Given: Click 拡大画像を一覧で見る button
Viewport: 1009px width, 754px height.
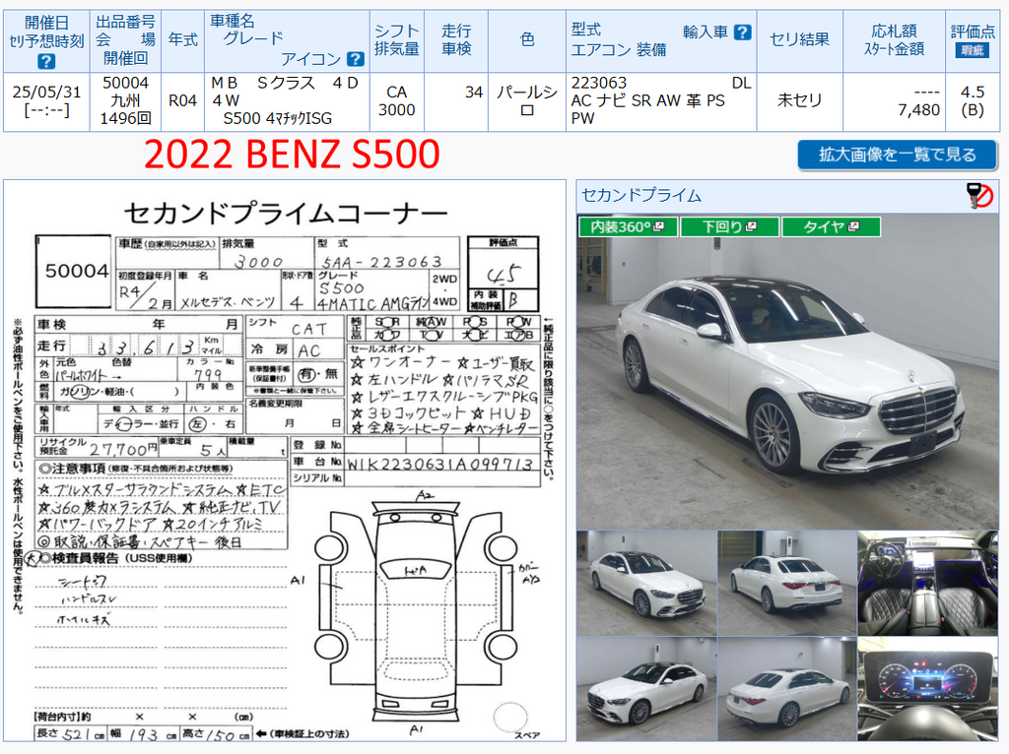Looking at the screenshot, I should tap(897, 155).
